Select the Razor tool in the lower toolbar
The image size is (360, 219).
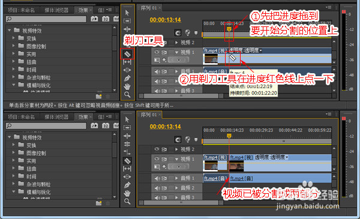(127, 161)
